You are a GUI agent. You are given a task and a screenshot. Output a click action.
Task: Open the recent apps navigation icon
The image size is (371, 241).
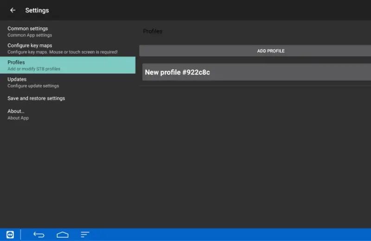pos(85,235)
